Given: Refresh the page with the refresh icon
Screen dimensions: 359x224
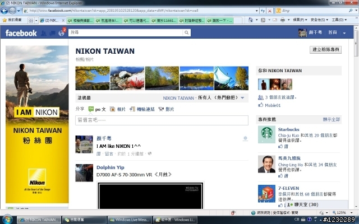Looking at the screenshot, I should tap(263, 11).
